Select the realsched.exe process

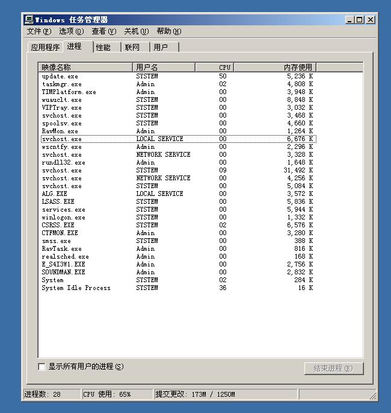click(x=179, y=257)
